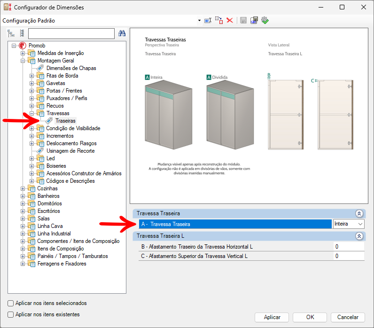Select the Linha Industrial folder

tap(54, 234)
